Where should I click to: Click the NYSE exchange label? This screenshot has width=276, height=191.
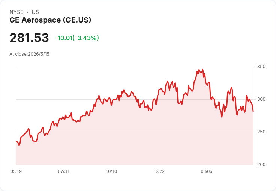point(16,12)
